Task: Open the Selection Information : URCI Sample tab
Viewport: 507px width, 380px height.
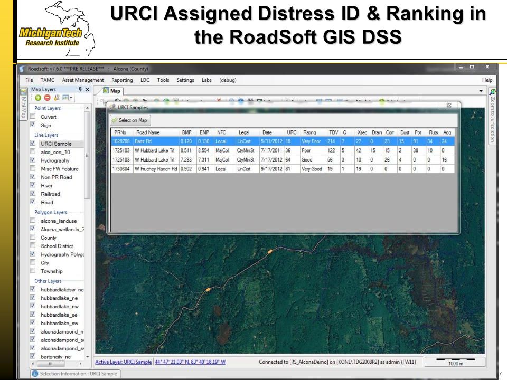Action: pos(76,374)
